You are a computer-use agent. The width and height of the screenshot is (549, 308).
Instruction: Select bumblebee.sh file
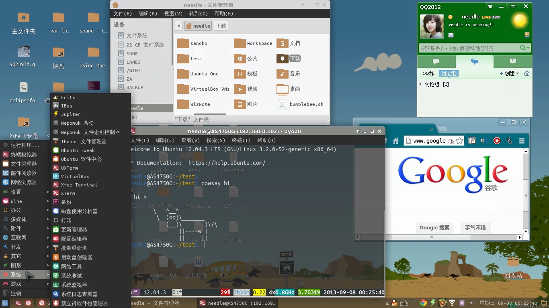click(301, 104)
